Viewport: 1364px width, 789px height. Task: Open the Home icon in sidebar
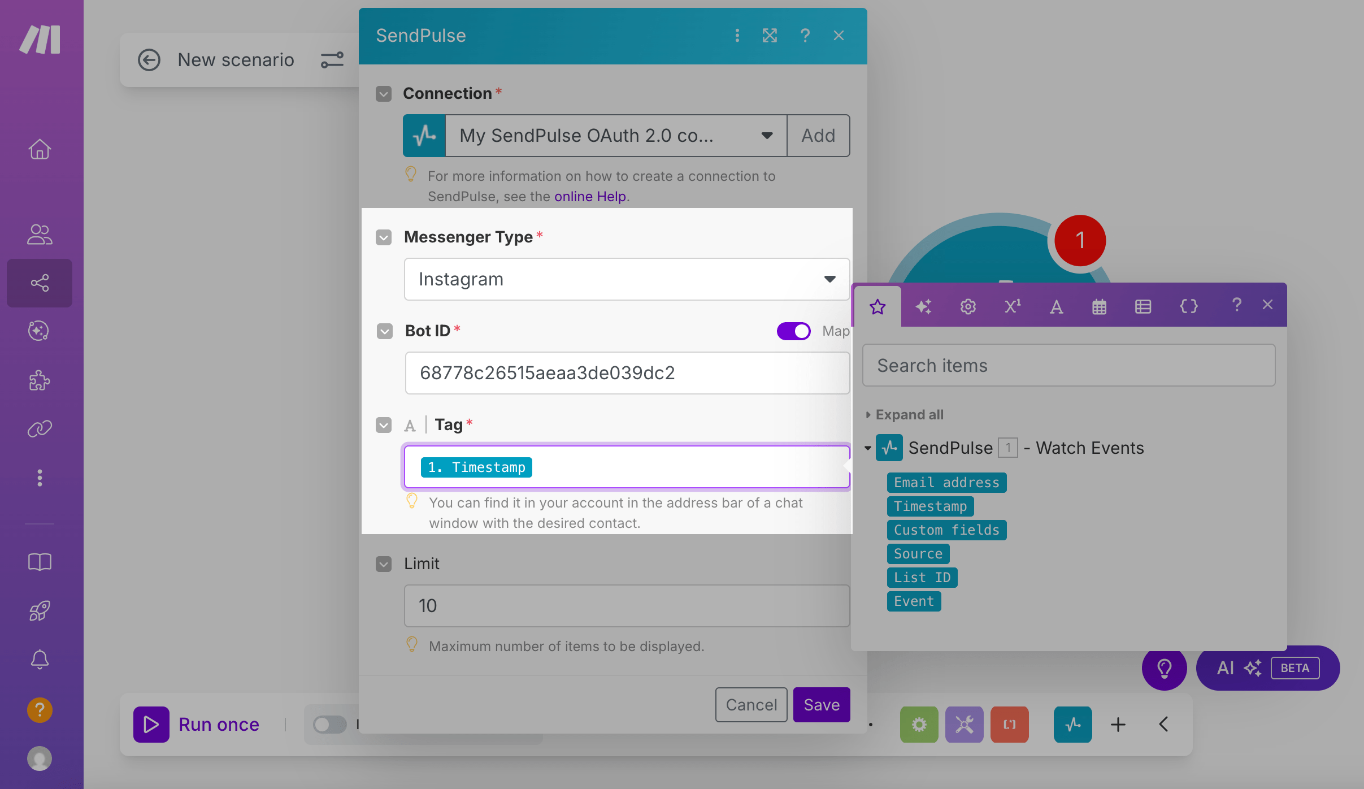pyautogui.click(x=40, y=149)
